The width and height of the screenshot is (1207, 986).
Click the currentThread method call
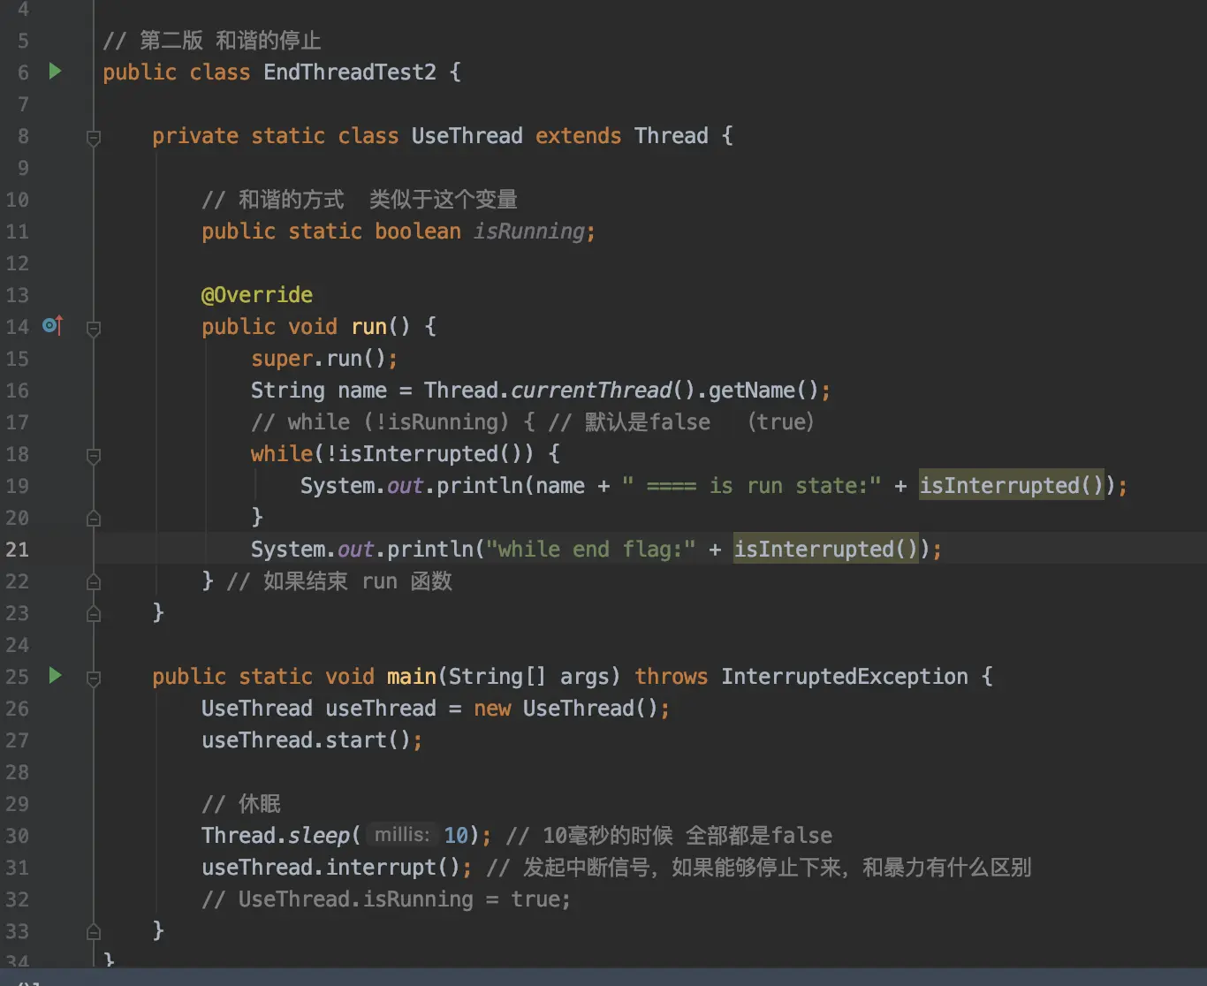coord(591,390)
